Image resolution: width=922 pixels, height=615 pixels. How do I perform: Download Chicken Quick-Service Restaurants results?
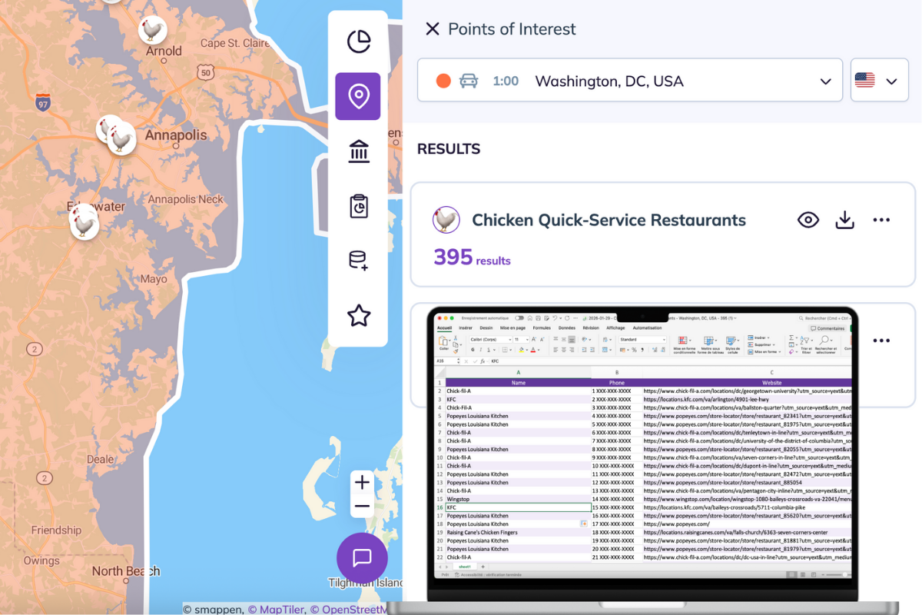coord(844,220)
